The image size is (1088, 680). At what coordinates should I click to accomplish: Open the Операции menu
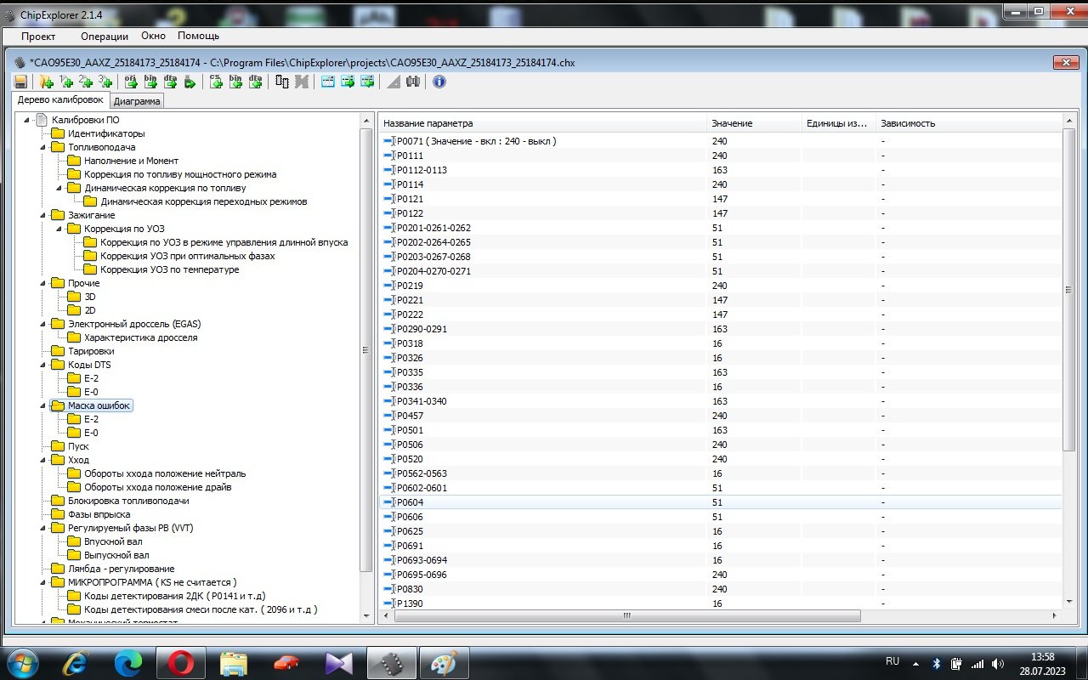[105, 37]
